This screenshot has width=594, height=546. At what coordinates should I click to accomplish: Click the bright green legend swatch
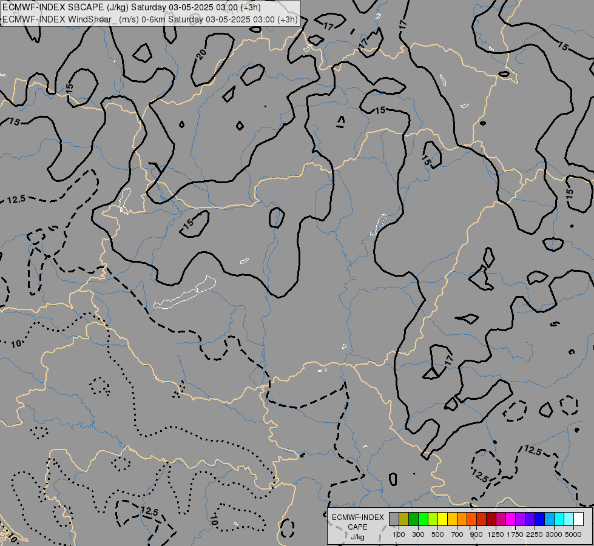(x=423, y=519)
